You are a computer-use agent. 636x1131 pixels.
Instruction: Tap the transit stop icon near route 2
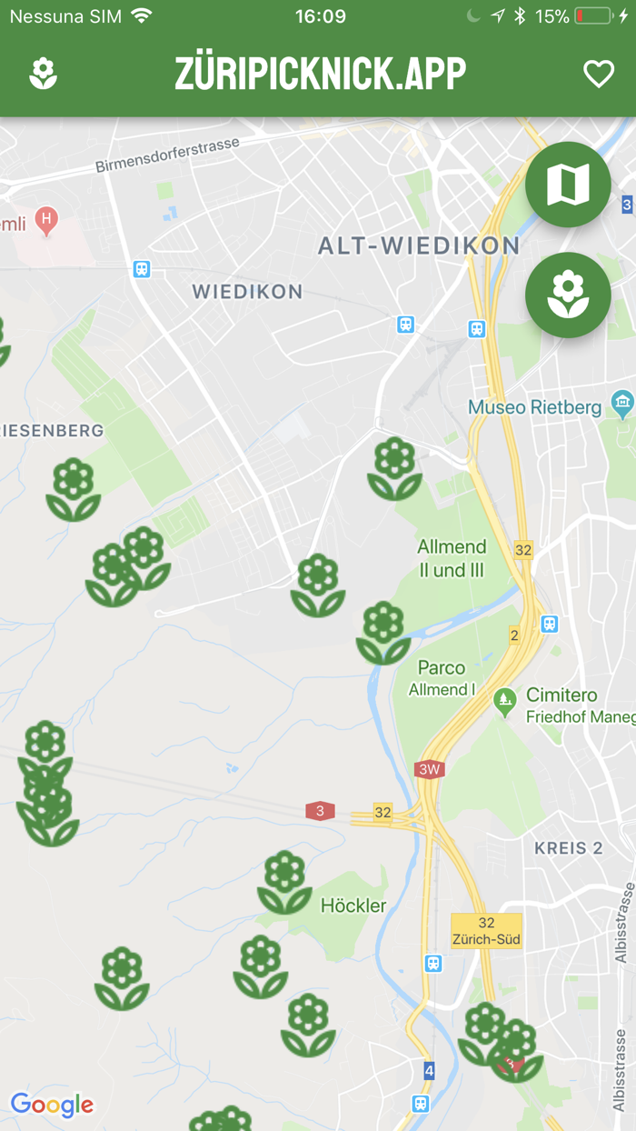point(549,624)
